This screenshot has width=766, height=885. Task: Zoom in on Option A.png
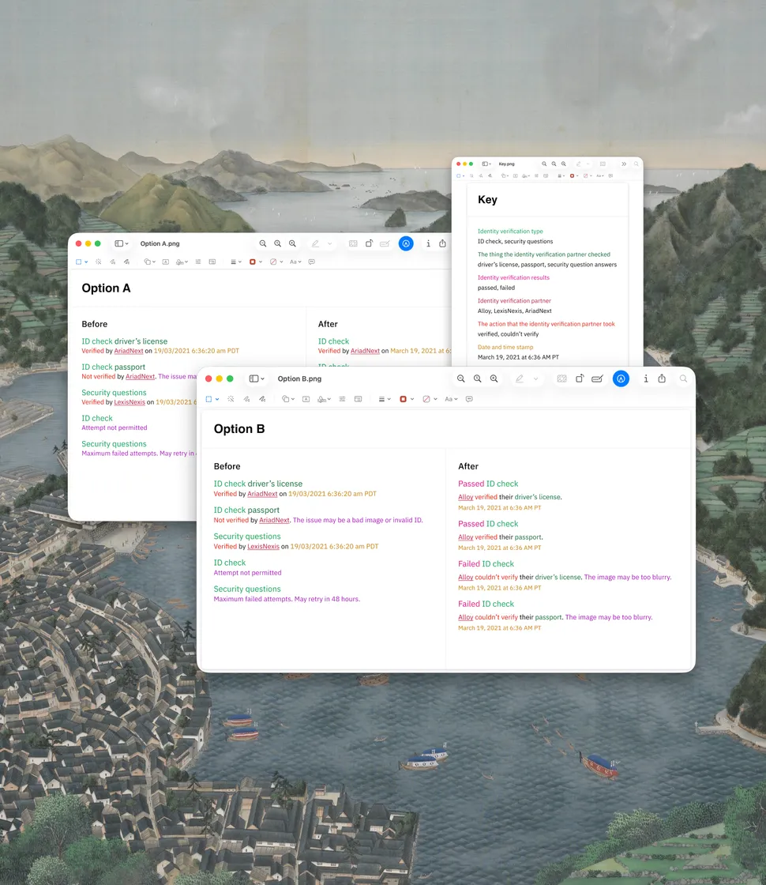(292, 244)
